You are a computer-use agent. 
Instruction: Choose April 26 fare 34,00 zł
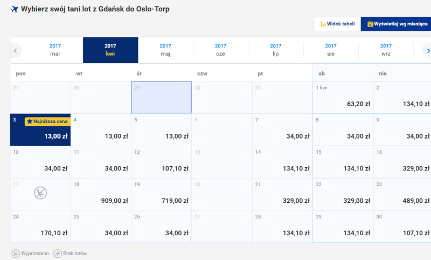(161, 227)
